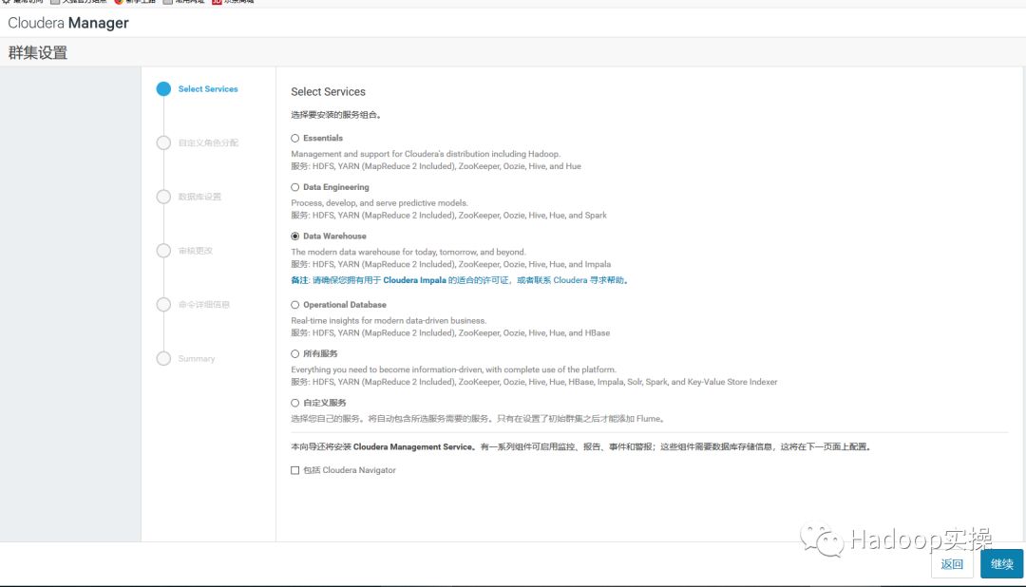Click the 'Real-time insights' description text

tap(389, 321)
